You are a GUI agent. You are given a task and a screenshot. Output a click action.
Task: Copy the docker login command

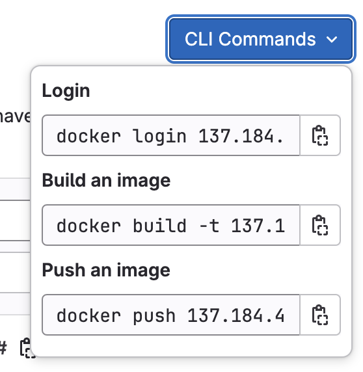point(320,135)
